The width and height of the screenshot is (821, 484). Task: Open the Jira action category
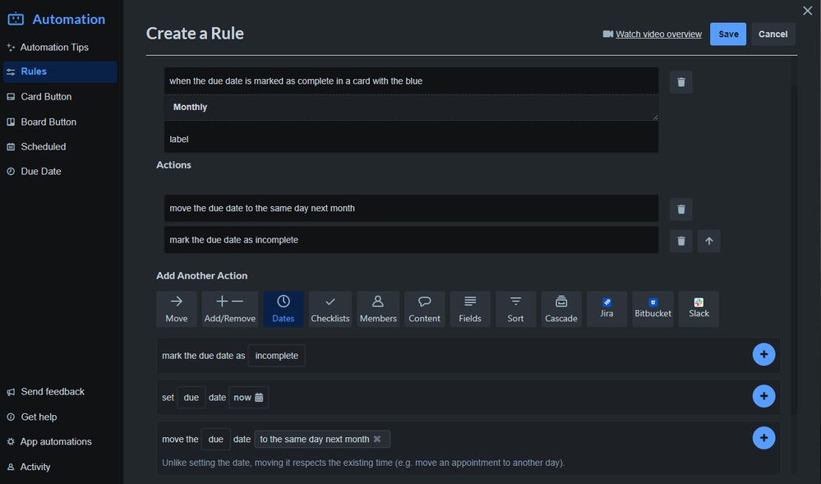(x=607, y=308)
